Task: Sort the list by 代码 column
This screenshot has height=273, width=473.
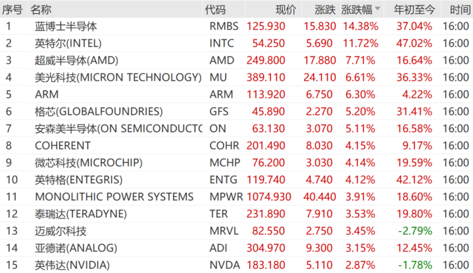Action: coord(215,10)
